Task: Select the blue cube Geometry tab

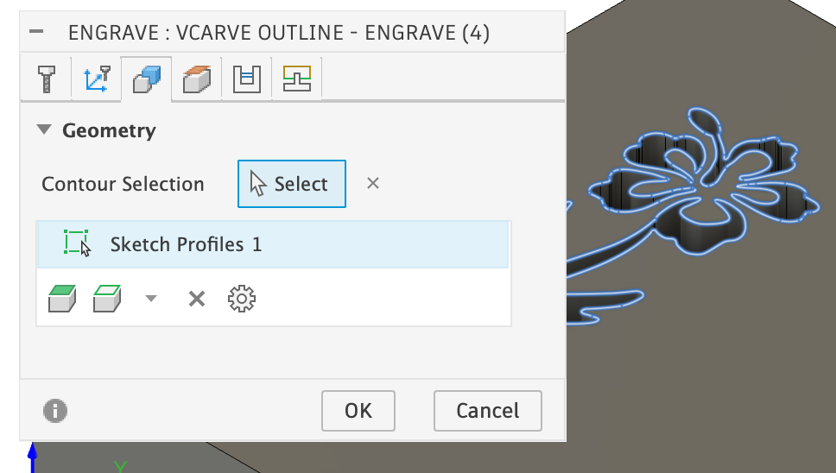Action: (x=146, y=80)
